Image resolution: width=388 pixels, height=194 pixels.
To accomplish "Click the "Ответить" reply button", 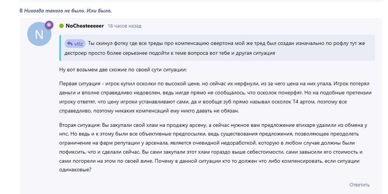I will tap(359, 185).
